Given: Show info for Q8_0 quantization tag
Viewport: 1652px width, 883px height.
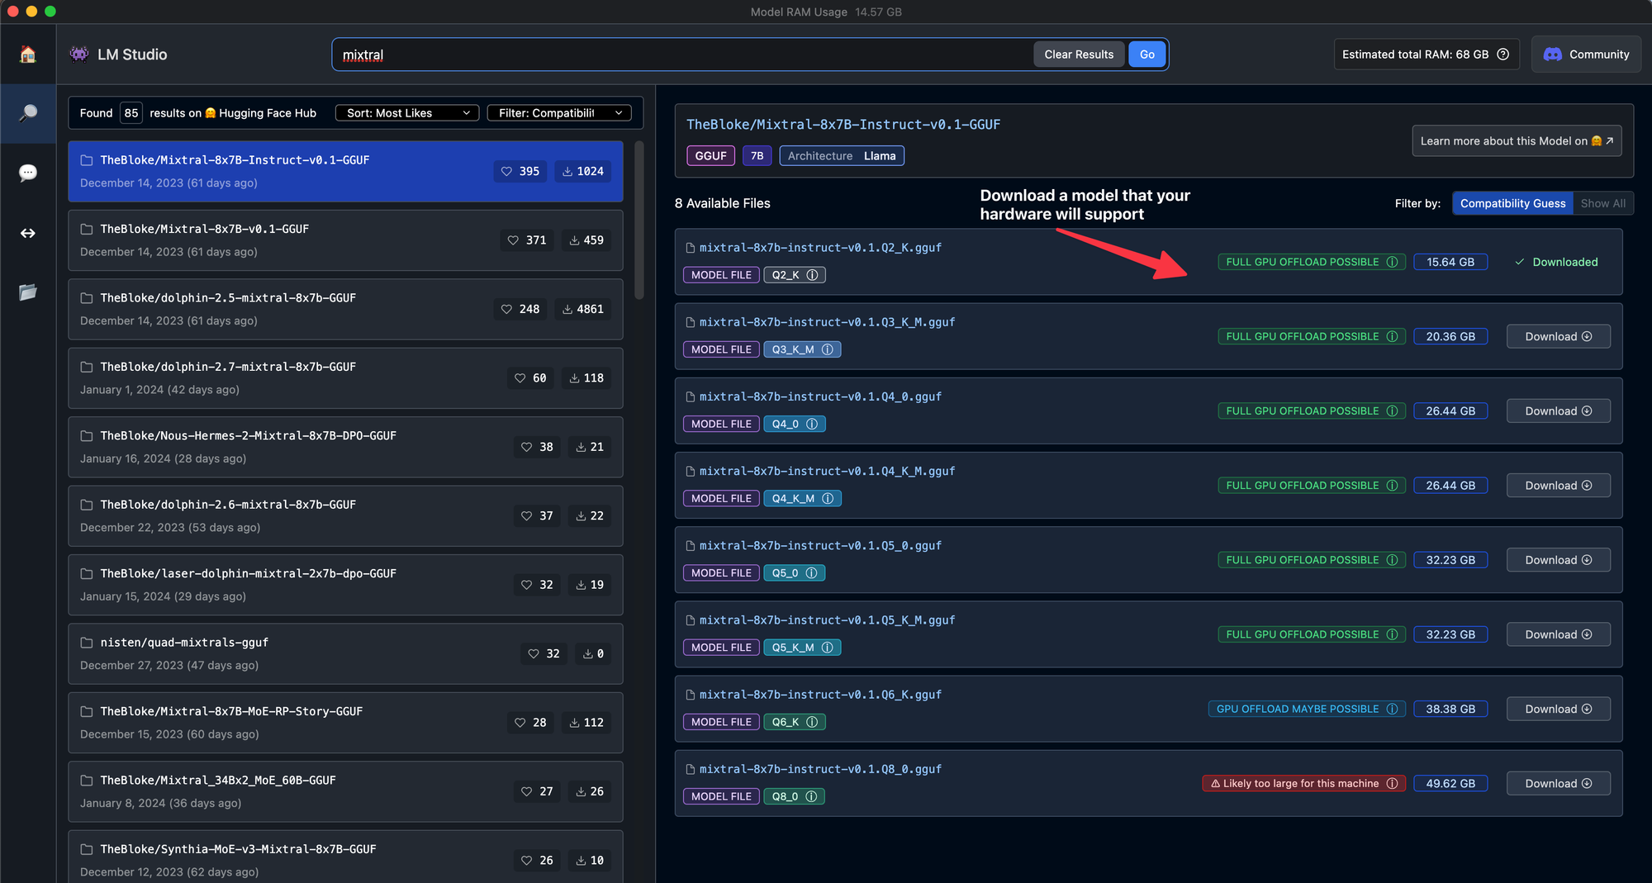Looking at the screenshot, I should point(811,796).
